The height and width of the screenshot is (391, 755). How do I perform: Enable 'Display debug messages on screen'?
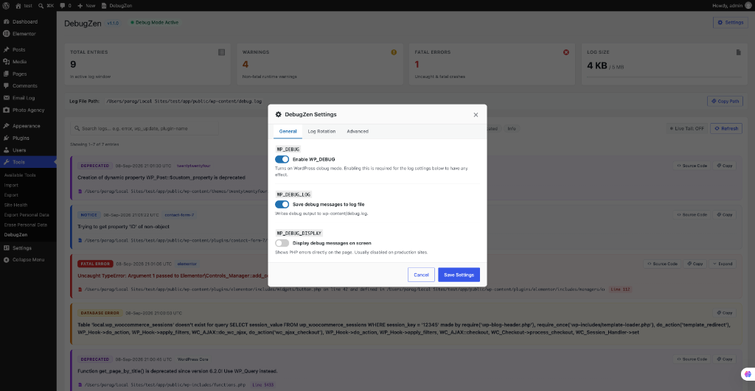[282, 243]
